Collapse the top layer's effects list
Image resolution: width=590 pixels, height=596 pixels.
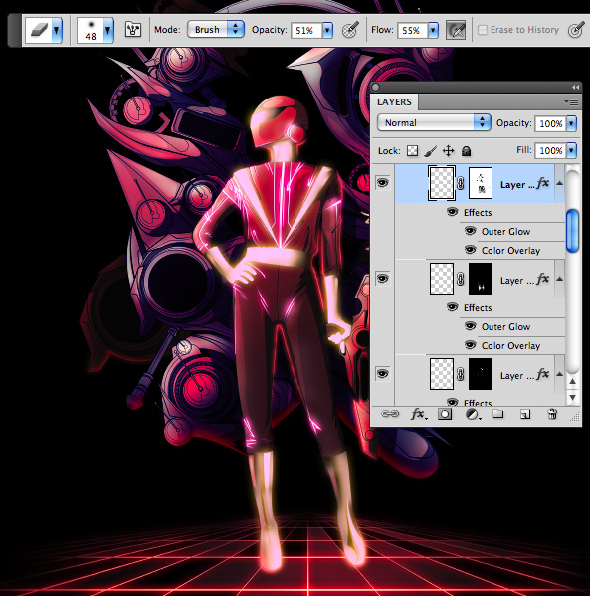tap(559, 183)
